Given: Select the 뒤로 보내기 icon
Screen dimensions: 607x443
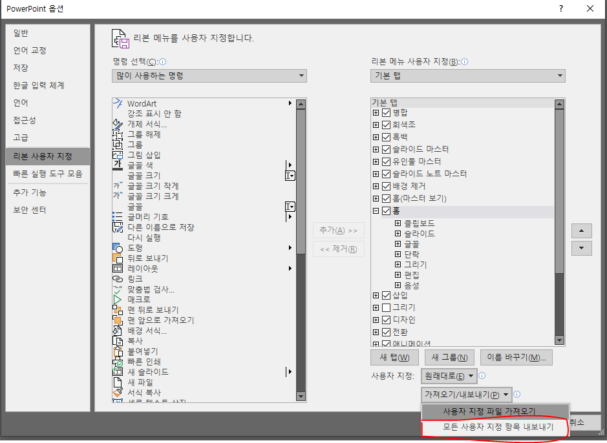Looking at the screenshot, I should [118, 258].
